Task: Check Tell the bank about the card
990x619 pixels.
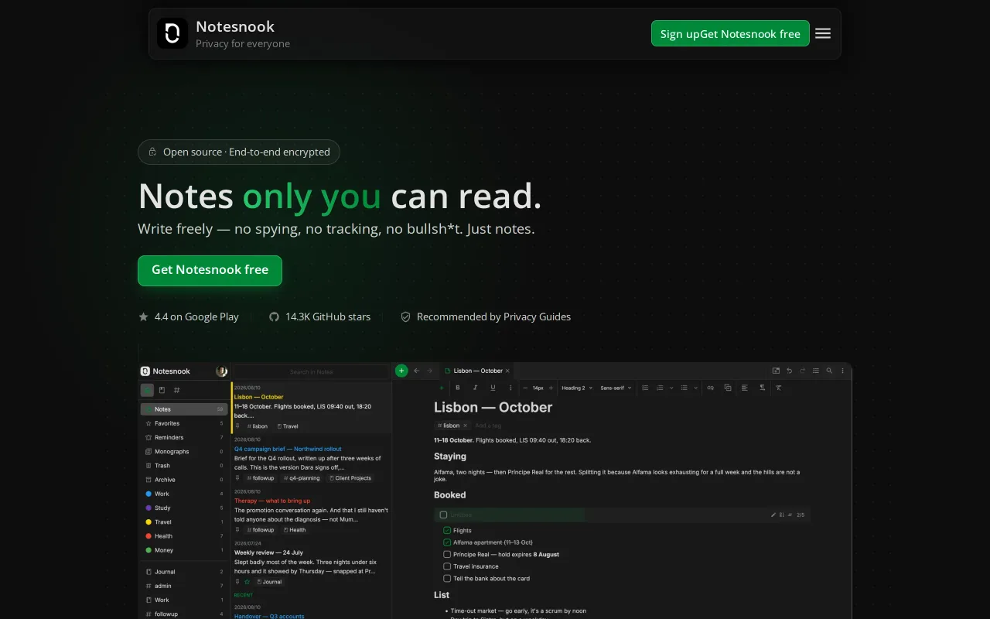Action: 447,578
